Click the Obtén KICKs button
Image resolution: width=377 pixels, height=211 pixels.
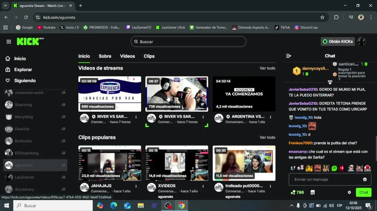click(338, 42)
